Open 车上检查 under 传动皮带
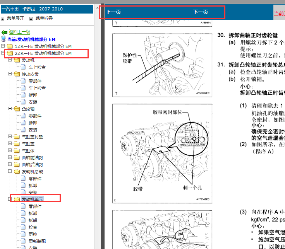285x249 pixels. (x=37, y=88)
